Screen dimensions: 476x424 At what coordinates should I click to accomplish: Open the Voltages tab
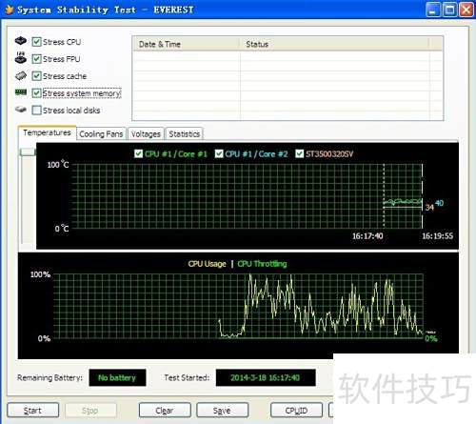pos(146,134)
